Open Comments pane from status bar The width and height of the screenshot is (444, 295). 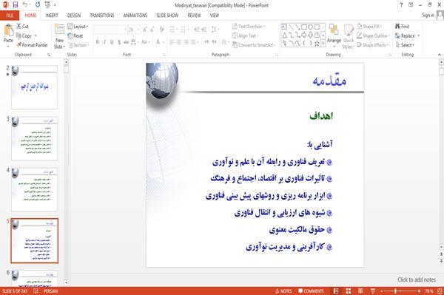(x=311, y=291)
